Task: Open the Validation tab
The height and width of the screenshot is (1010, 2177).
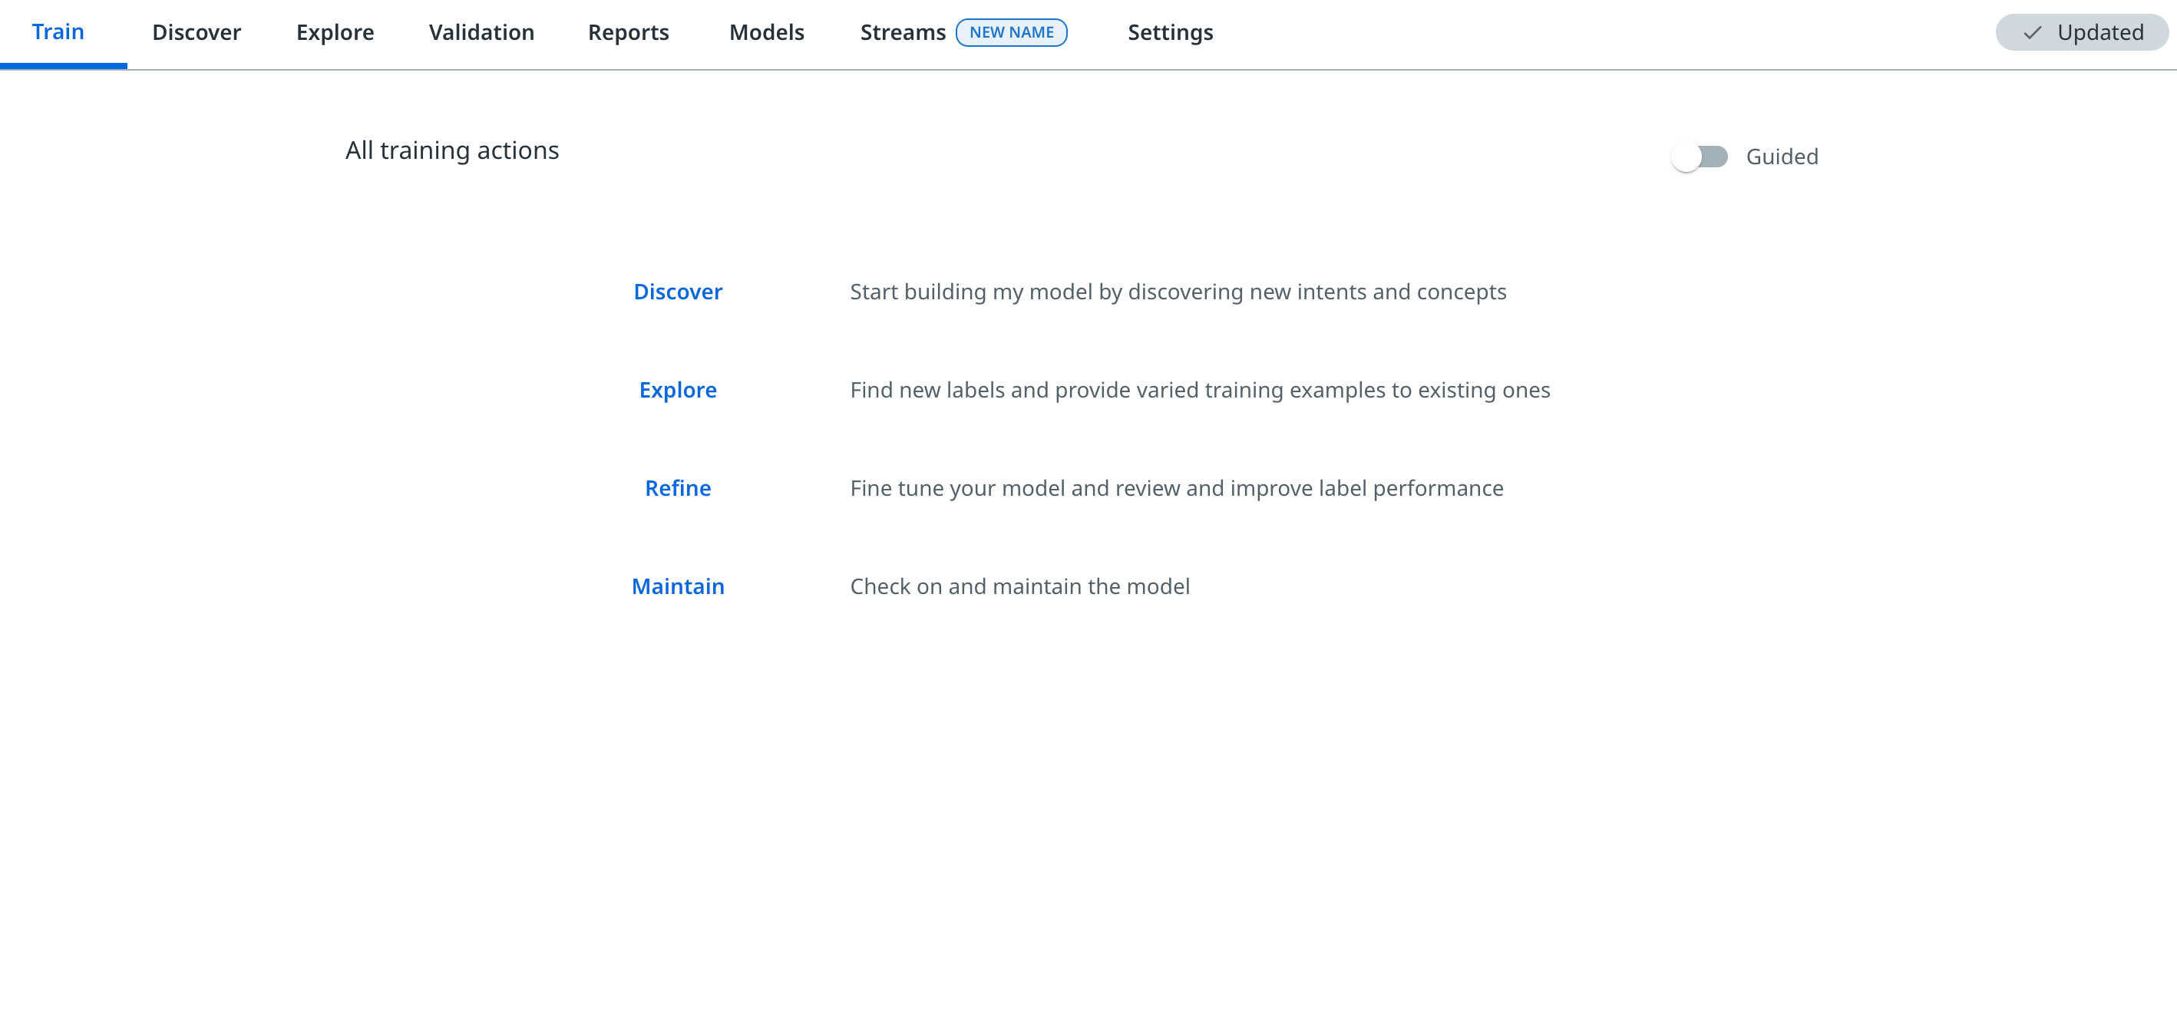Action: point(482,33)
